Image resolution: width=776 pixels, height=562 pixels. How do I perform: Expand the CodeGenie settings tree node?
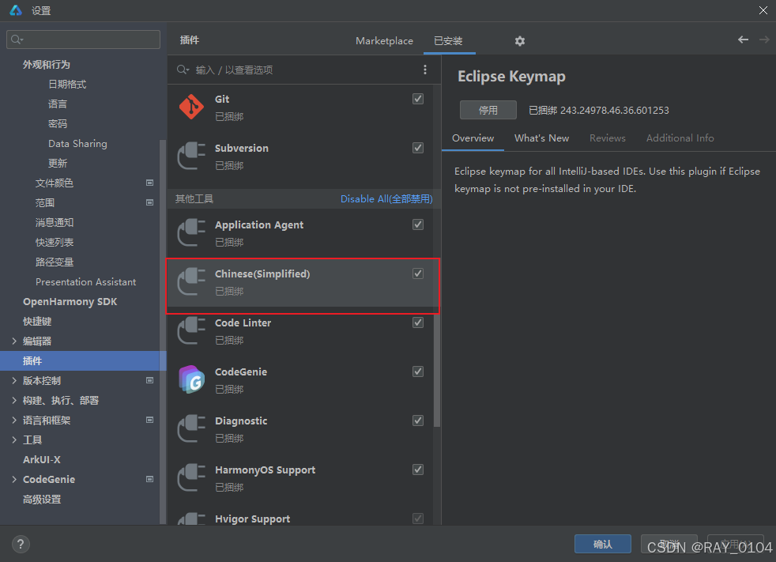[x=14, y=480]
